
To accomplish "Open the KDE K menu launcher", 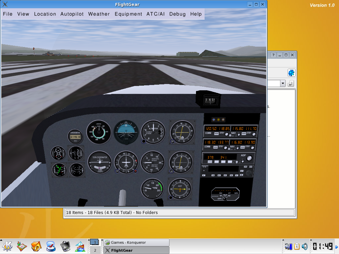I will click(7, 246).
